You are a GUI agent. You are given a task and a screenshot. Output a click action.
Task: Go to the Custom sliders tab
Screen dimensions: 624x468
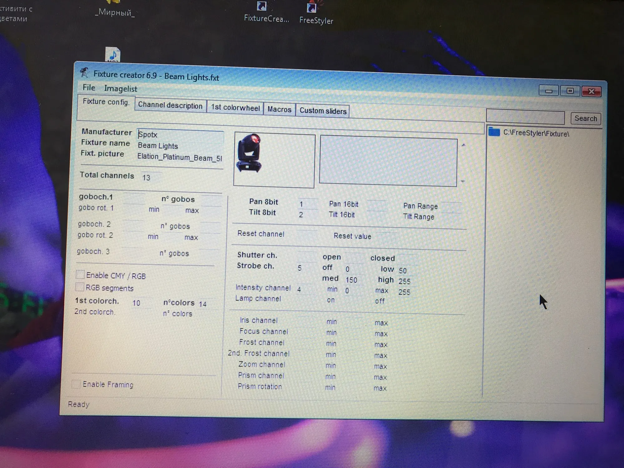[x=323, y=111]
